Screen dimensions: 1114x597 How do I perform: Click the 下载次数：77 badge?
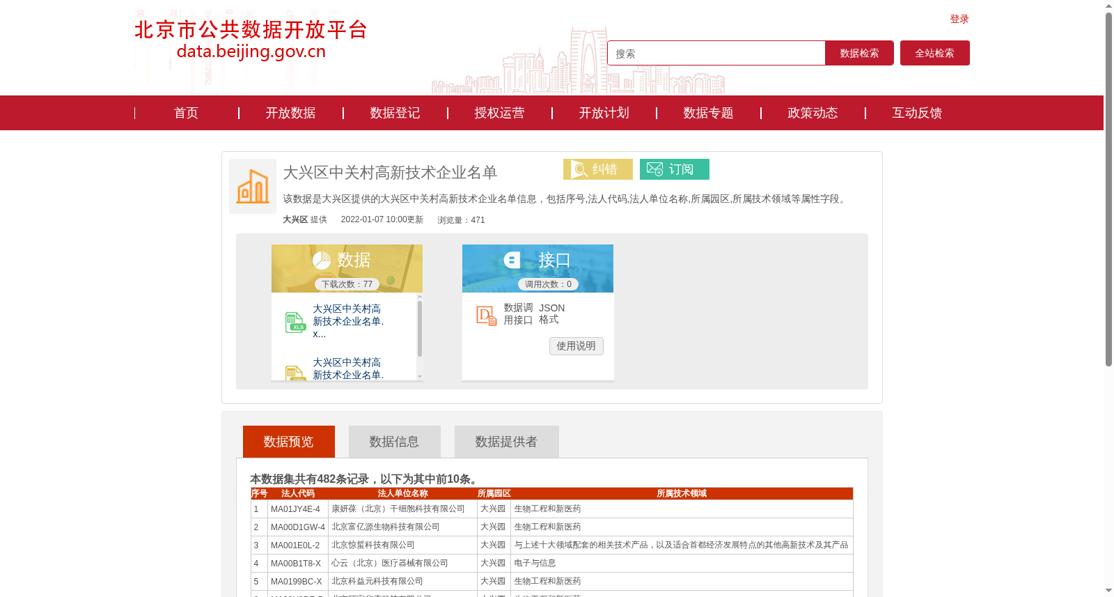347,284
